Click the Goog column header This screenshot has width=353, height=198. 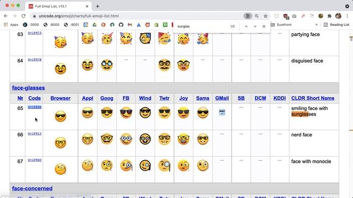click(106, 98)
